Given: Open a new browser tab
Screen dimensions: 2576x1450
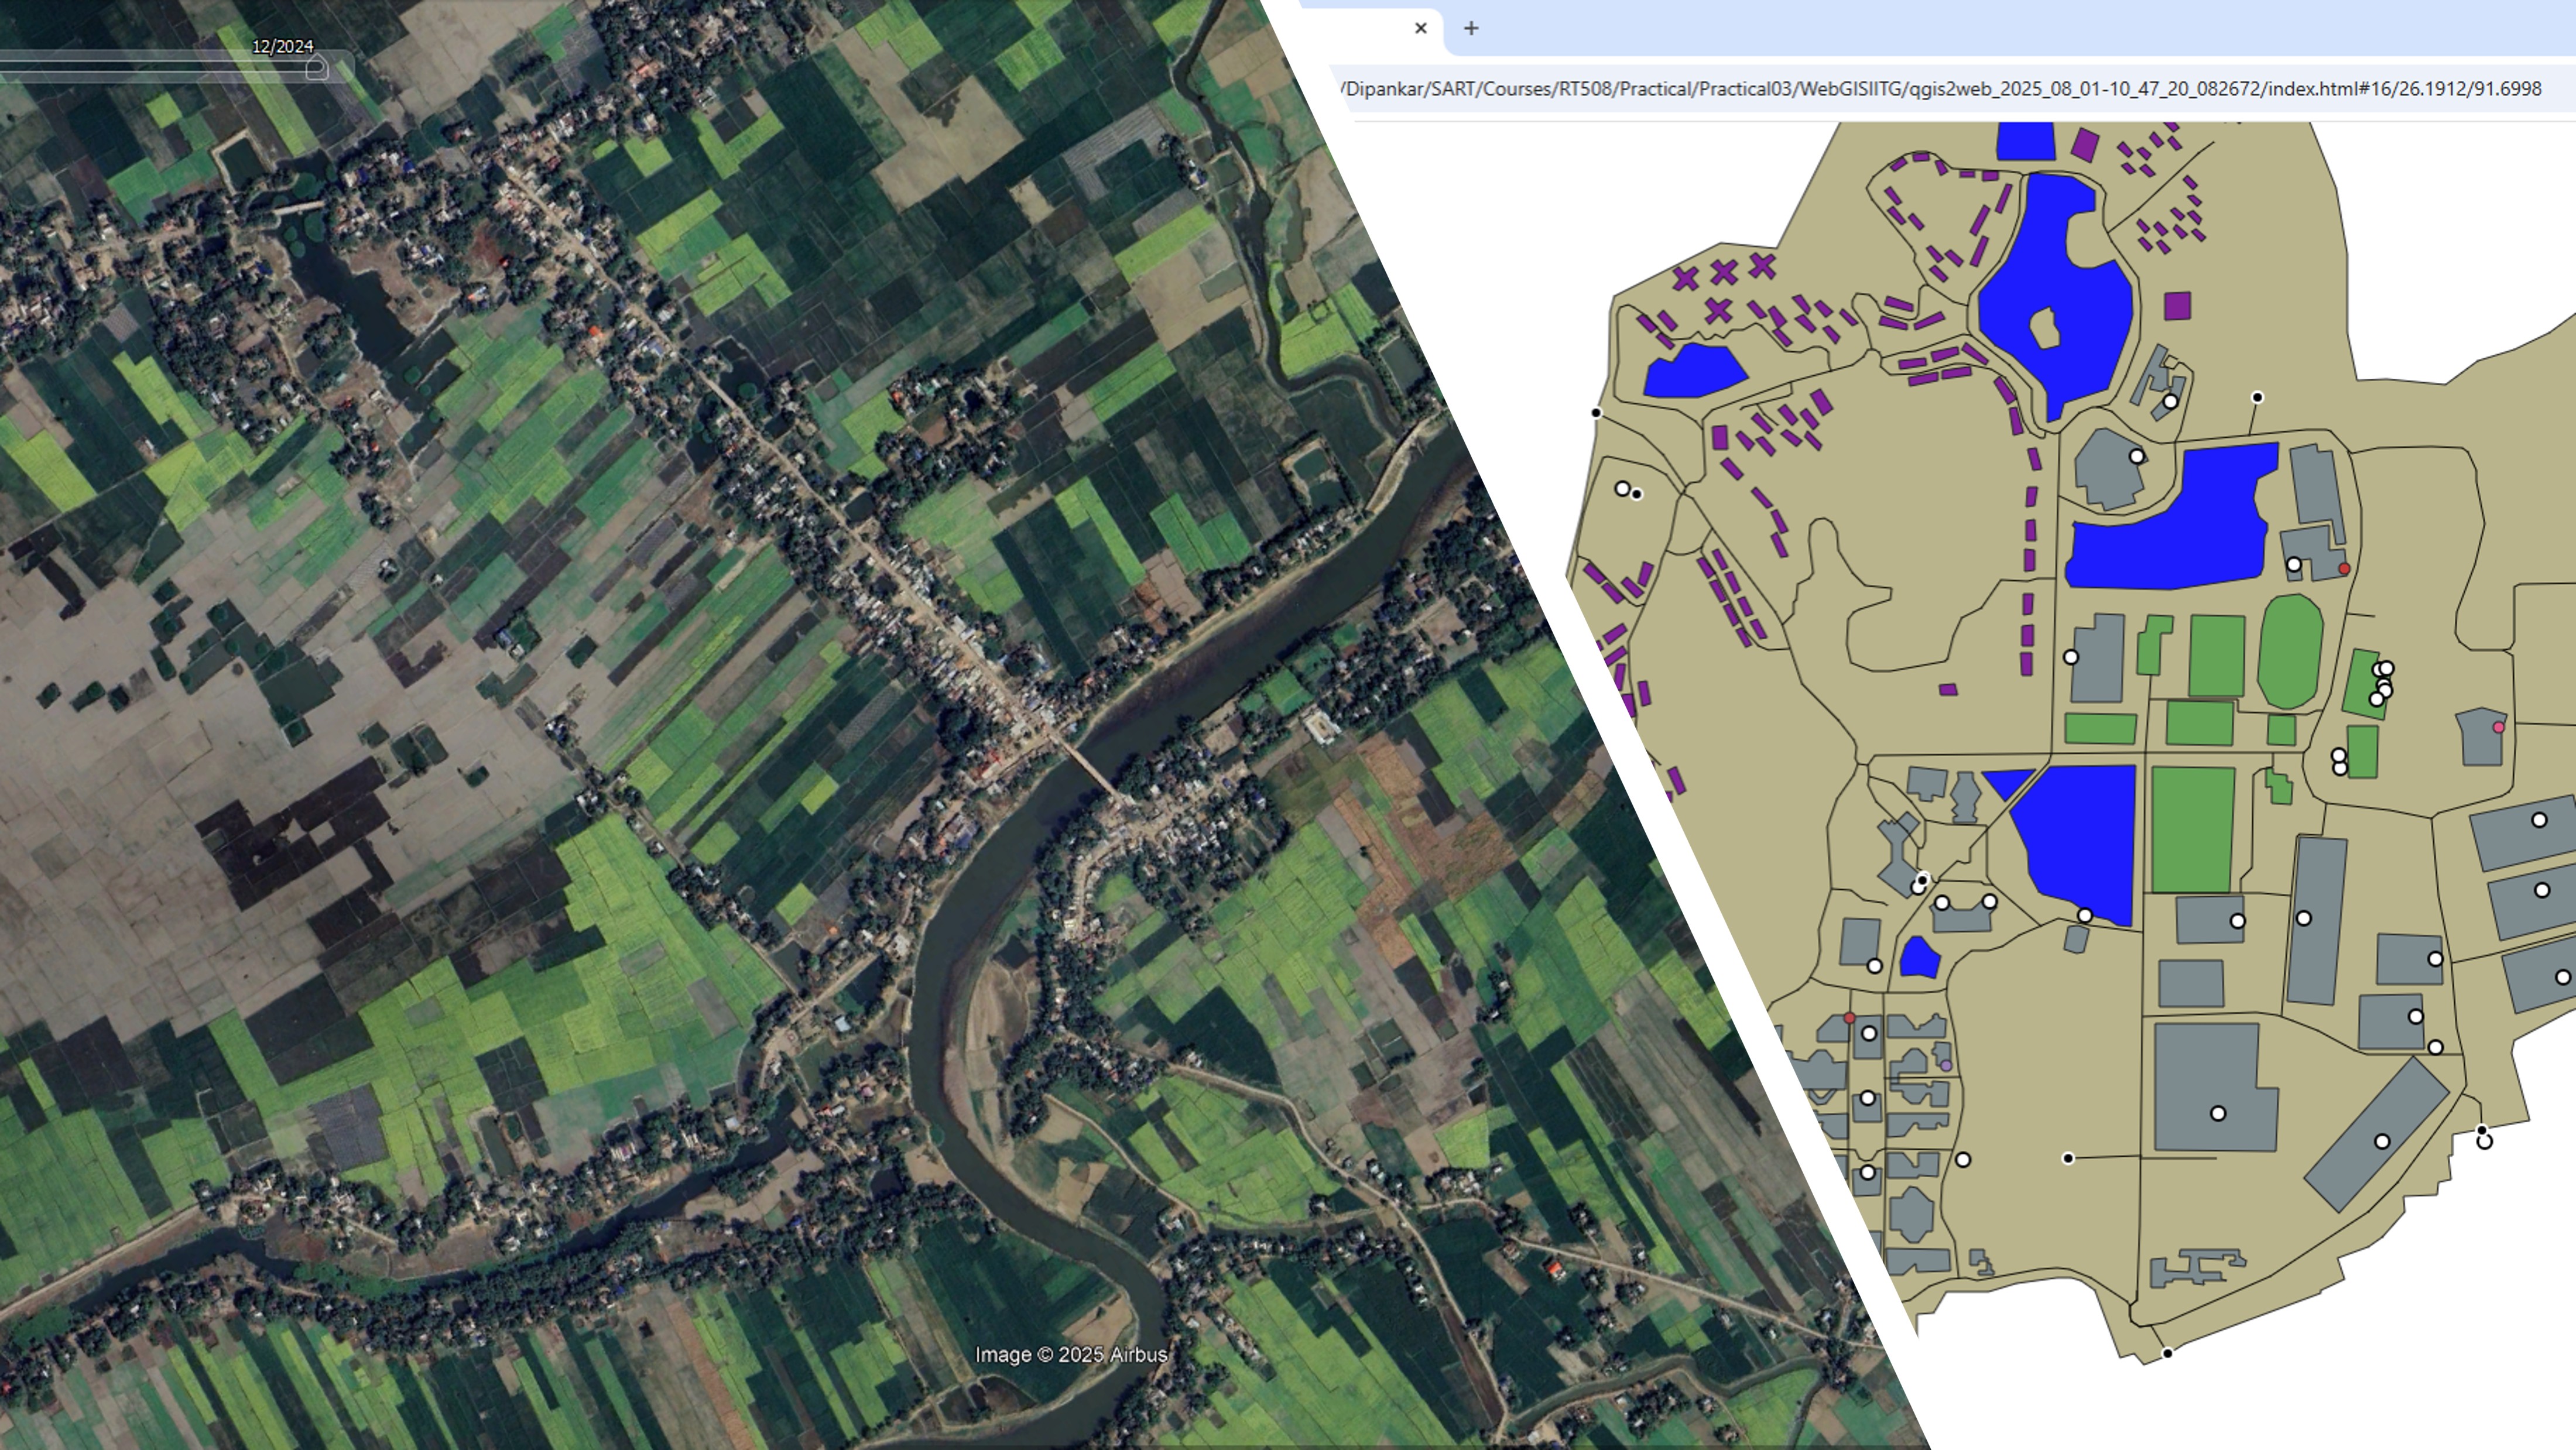Looking at the screenshot, I should [x=1471, y=28].
